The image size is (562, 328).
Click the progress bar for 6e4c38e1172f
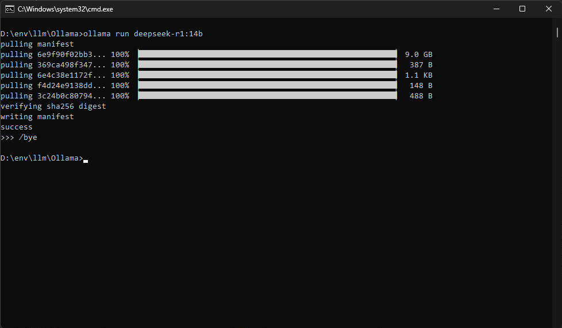[x=267, y=75]
